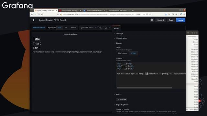Click the Title 3 heading in preview
The width and height of the screenshot is (207, 116).
click(37, 48)
